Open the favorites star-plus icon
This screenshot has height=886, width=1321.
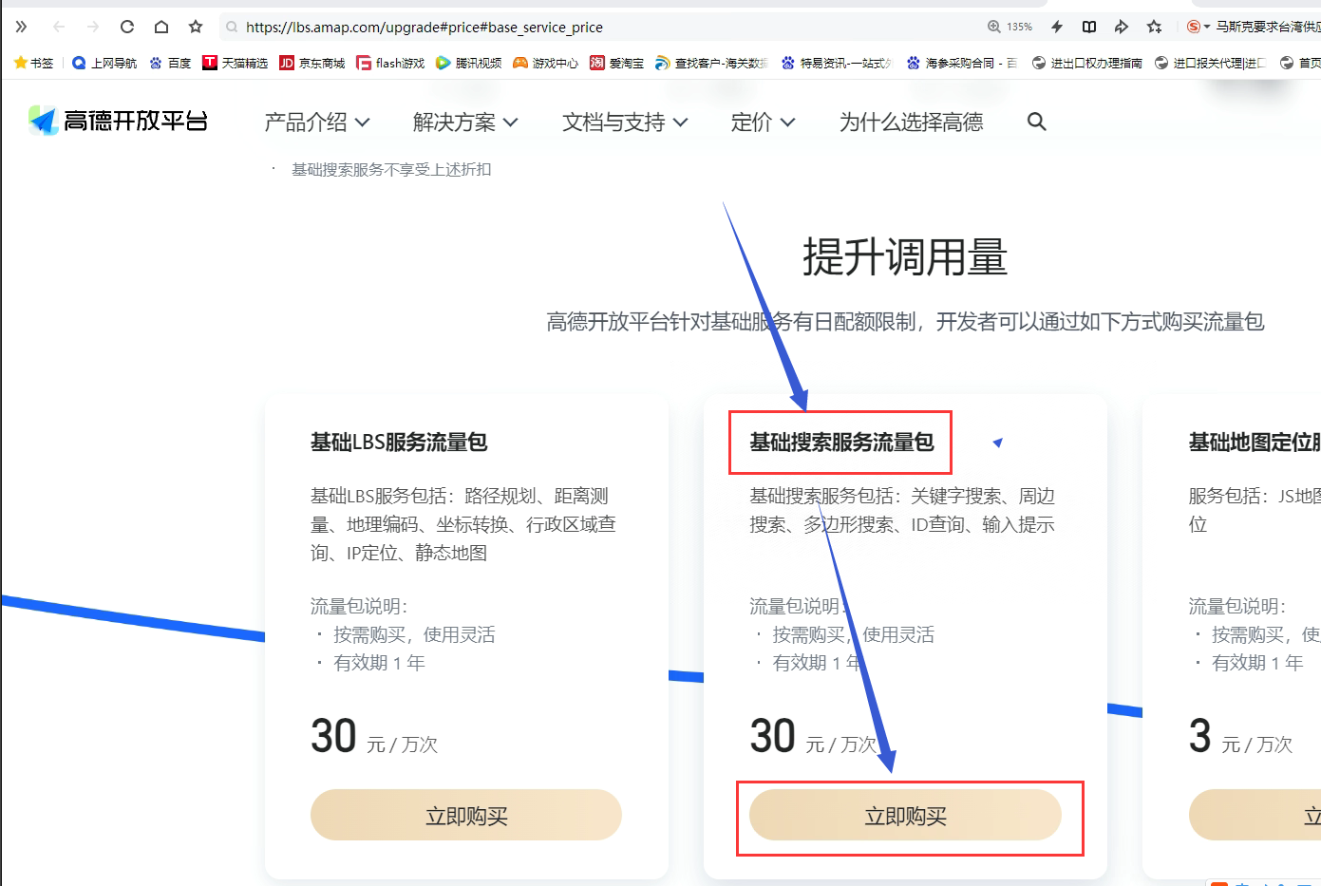tap(1155, 27)
